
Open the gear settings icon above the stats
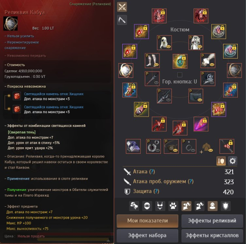[x=232, y=161]
